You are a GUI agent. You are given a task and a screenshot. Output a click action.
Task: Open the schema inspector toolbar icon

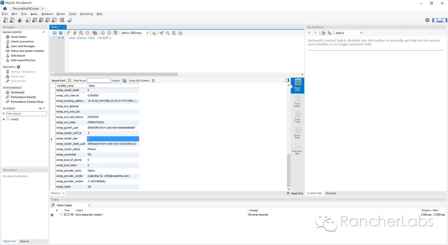20,20
